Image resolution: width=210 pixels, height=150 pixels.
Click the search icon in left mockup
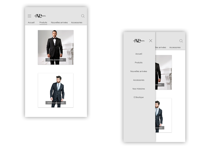(x=83, y=16)
